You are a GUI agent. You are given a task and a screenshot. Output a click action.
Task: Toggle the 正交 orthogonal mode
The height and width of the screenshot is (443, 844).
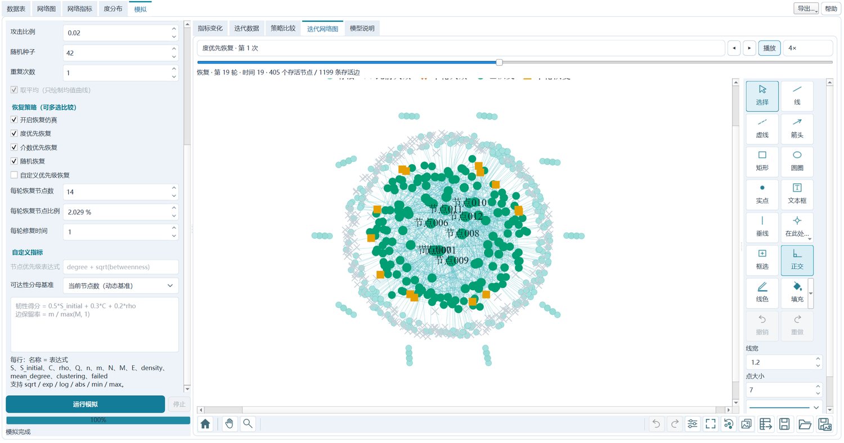coord(797,260)
